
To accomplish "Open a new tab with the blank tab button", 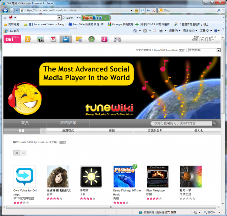I will 73,31.
